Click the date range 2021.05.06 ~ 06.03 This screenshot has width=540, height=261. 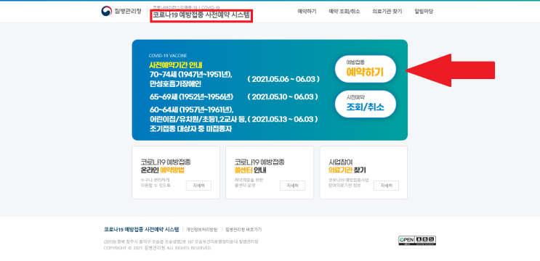[283, 79]
